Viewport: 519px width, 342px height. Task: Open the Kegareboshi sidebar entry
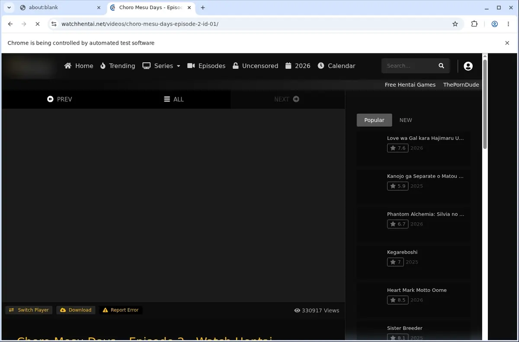point(402,252)
